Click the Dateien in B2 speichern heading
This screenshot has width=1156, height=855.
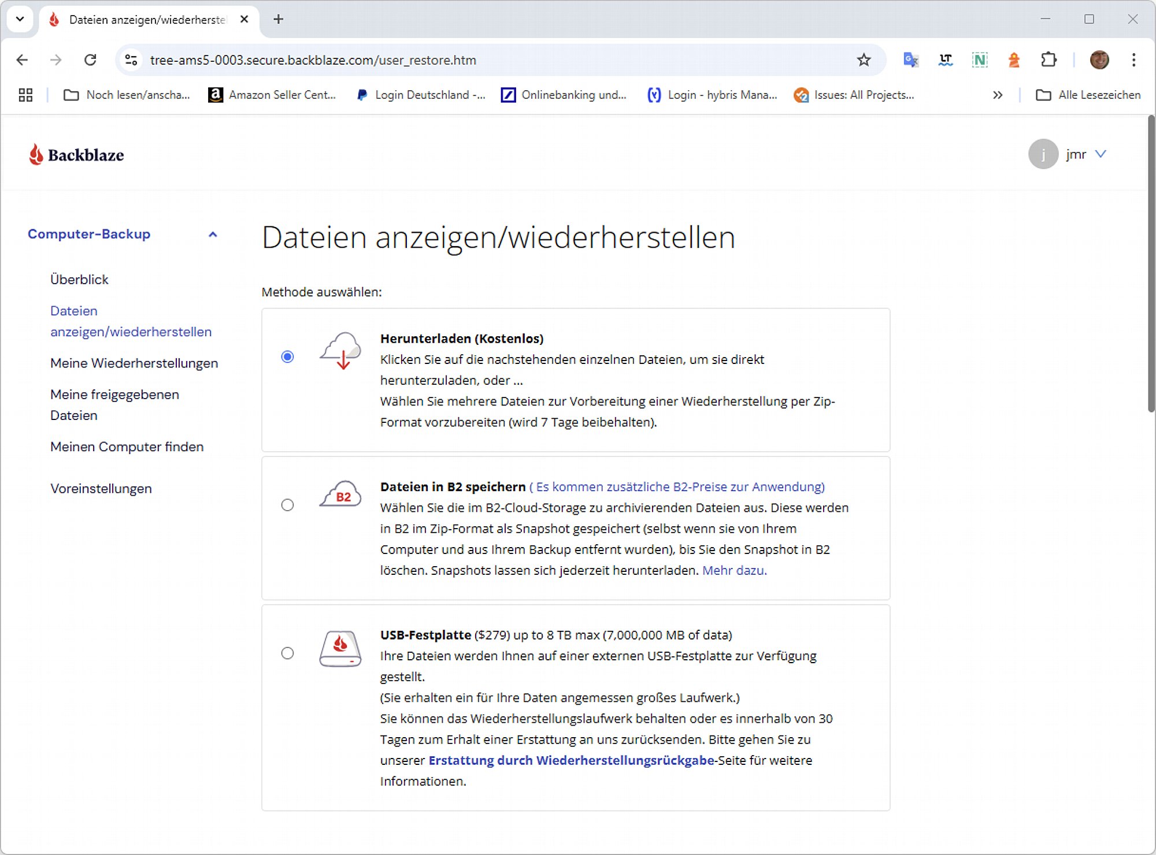coord(453,487)
